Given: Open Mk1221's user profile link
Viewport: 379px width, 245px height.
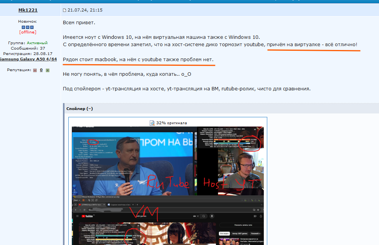Looking at the screenshot, I should coord(28,10).
